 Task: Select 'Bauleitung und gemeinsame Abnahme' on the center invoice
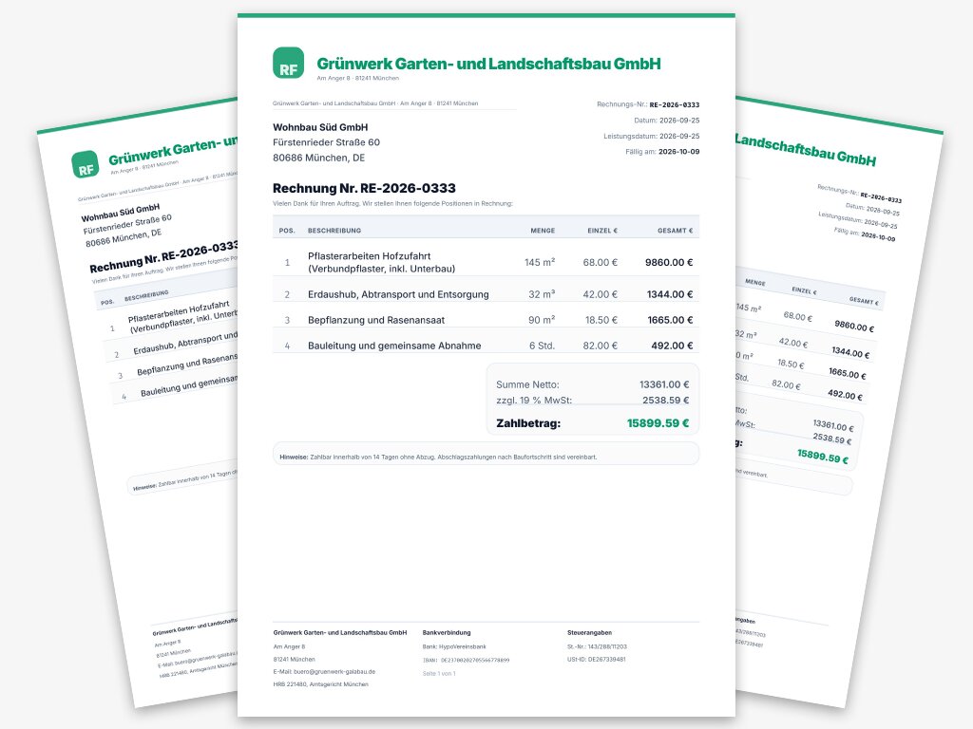pos(394,346)
